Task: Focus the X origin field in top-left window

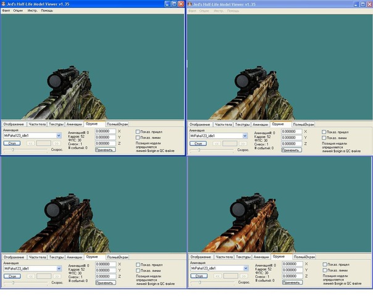Action: pos(106,131)
